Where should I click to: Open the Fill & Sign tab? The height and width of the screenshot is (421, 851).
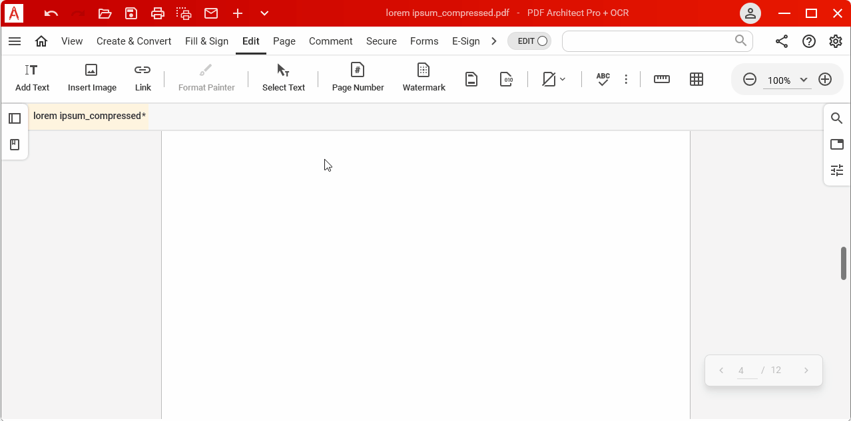click(x=206, y=41)
